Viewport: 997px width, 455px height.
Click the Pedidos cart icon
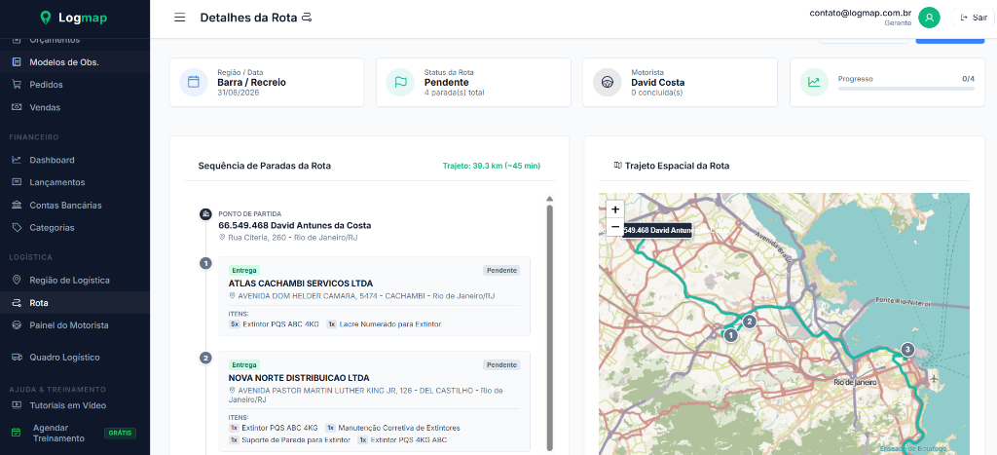pyautogui.click(x=17, y=84)
